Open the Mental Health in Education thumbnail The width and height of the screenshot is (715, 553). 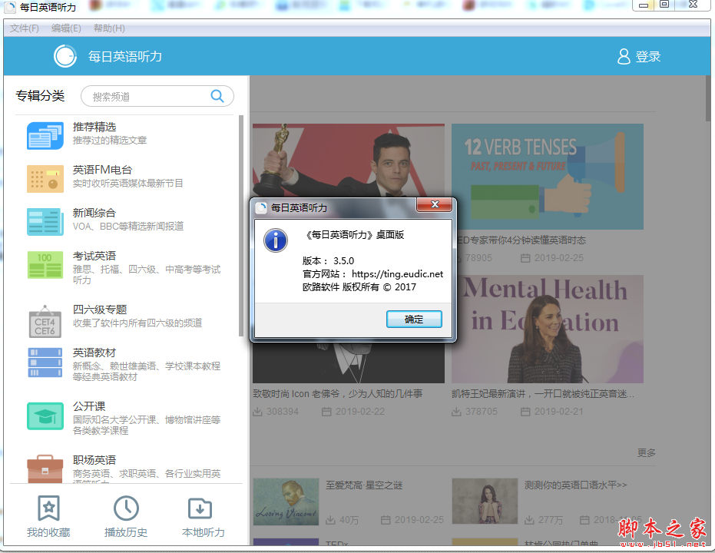pos(547,329)
